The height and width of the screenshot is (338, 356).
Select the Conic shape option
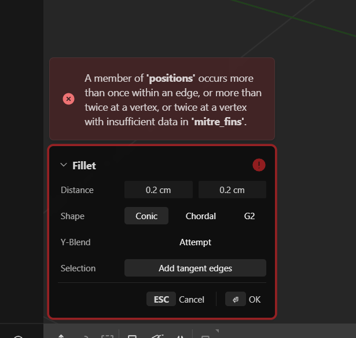click(146, 216)
